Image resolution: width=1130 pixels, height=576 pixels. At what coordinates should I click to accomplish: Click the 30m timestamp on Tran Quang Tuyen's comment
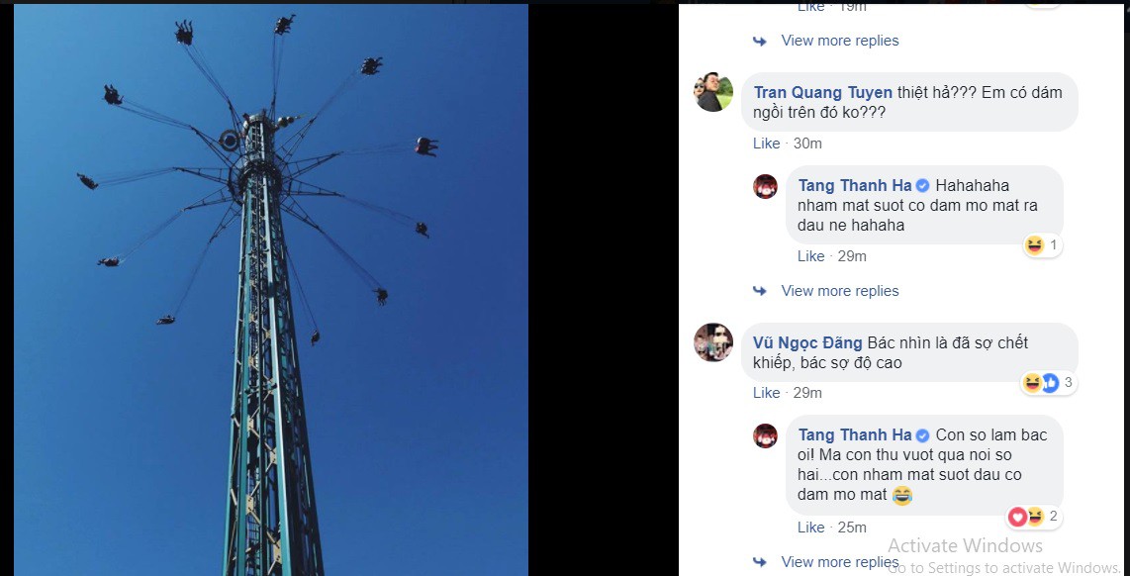[x=807, y=144]
